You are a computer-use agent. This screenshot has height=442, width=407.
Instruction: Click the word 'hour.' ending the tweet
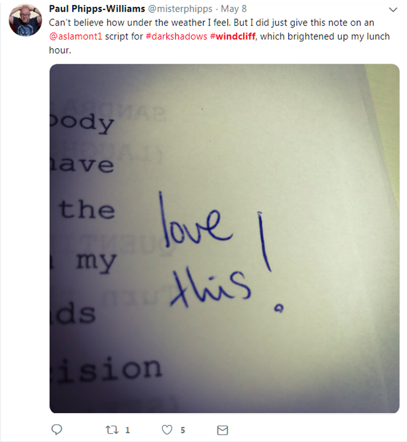pos(60,50)
